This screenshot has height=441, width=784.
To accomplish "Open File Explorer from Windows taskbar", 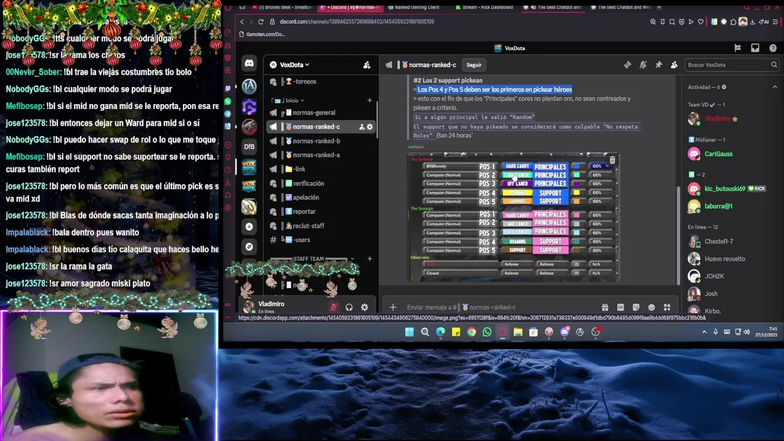I will pos(518,332).
